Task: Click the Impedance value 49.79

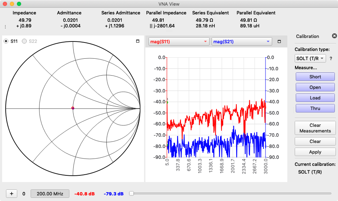Action: [25, 20]
